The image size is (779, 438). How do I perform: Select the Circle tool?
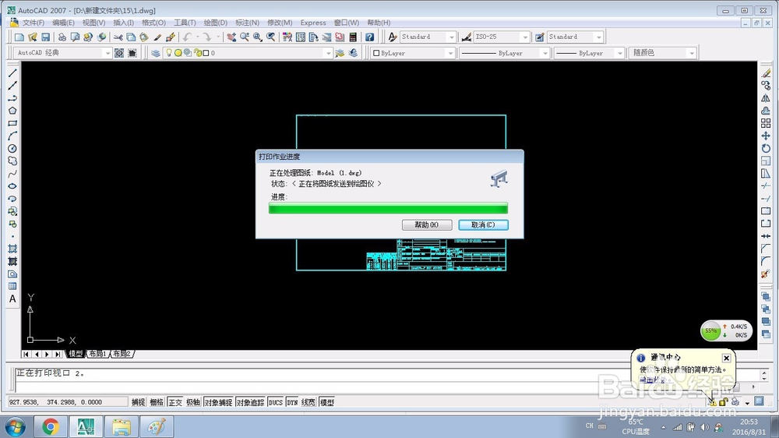coord(13,148)
